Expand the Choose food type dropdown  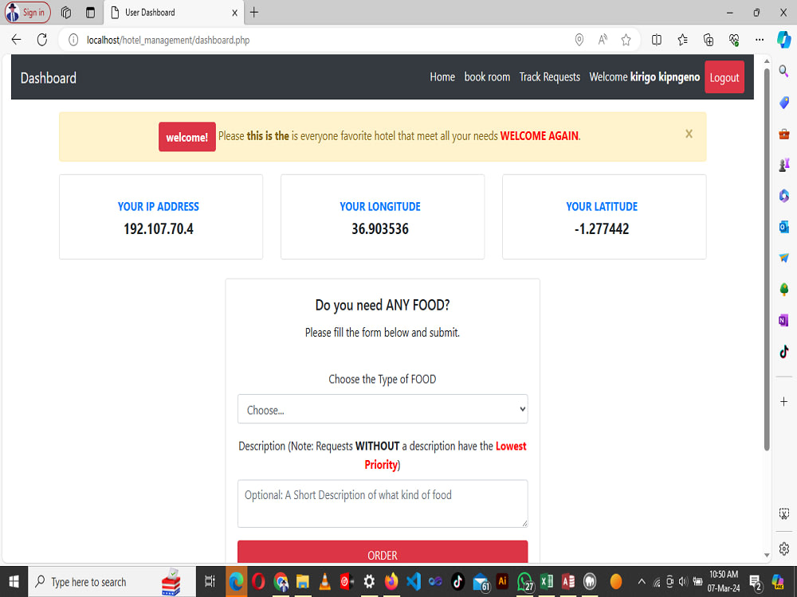click(x=383, y=409)
